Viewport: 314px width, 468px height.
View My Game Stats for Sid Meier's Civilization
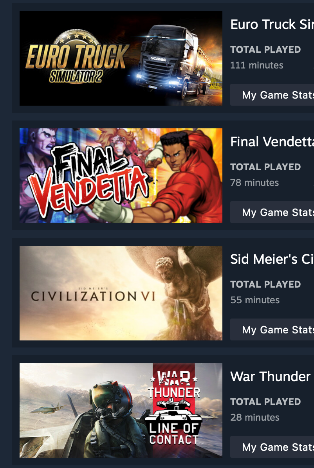pos(272,329)
